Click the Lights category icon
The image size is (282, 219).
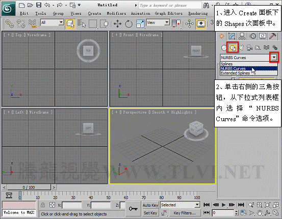(x=241, y=47)
